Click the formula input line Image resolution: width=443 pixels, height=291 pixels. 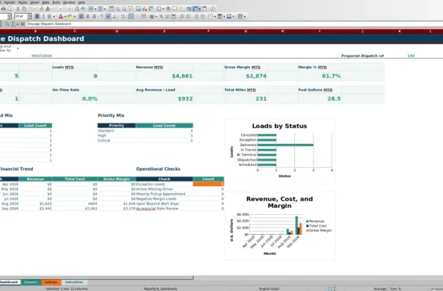point(234,24)
